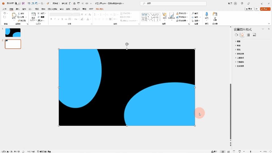Viewport: 272px width, 153px height.
Task: Expand the Glow (发光) section
Action: click(239, 50)
